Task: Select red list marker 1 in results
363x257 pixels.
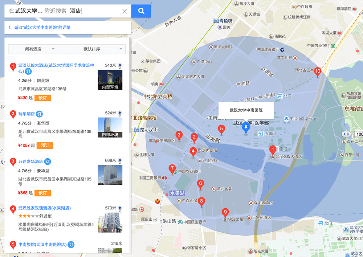Action: click(13, 67)
